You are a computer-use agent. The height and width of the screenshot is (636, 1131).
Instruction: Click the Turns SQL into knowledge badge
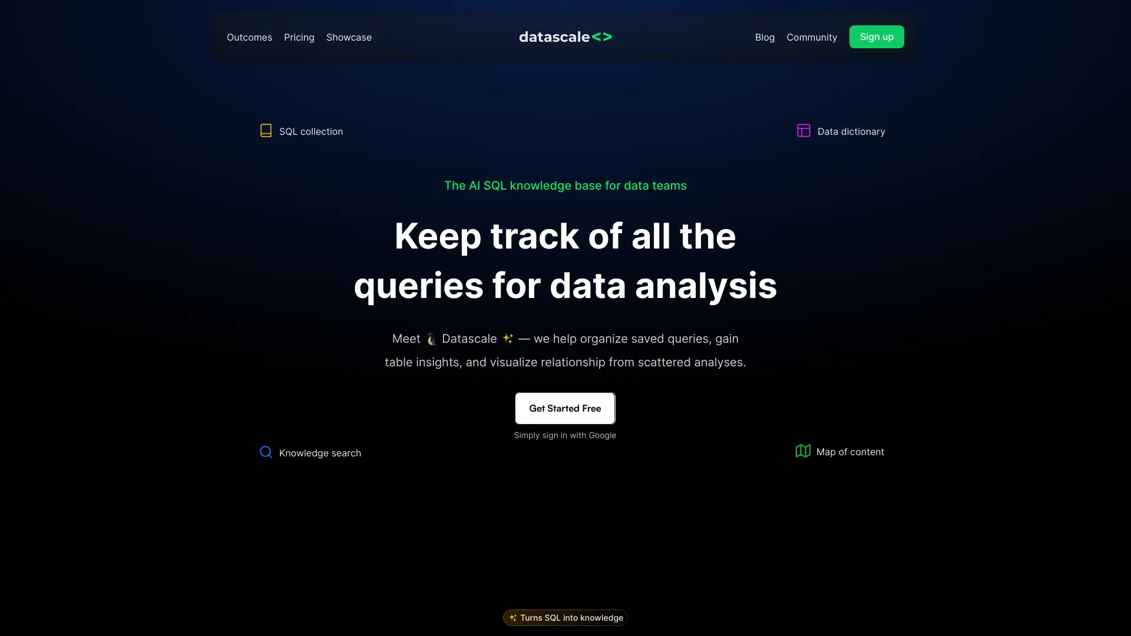click(x=565, y=617)
